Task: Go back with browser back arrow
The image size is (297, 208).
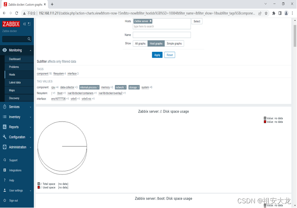Action: (4, 13)
